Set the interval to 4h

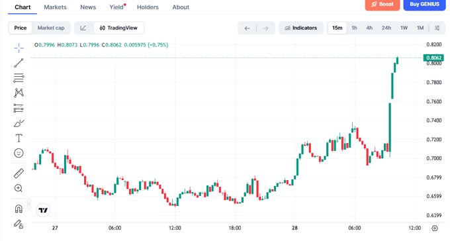369,28
